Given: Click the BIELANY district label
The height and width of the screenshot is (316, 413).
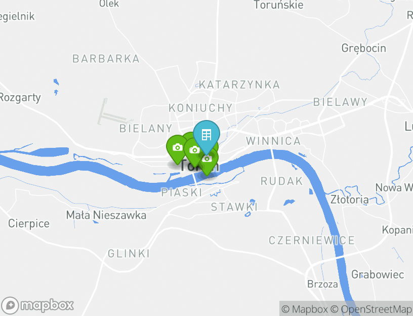Looking at the screenshot, I should tap(146, 129).
